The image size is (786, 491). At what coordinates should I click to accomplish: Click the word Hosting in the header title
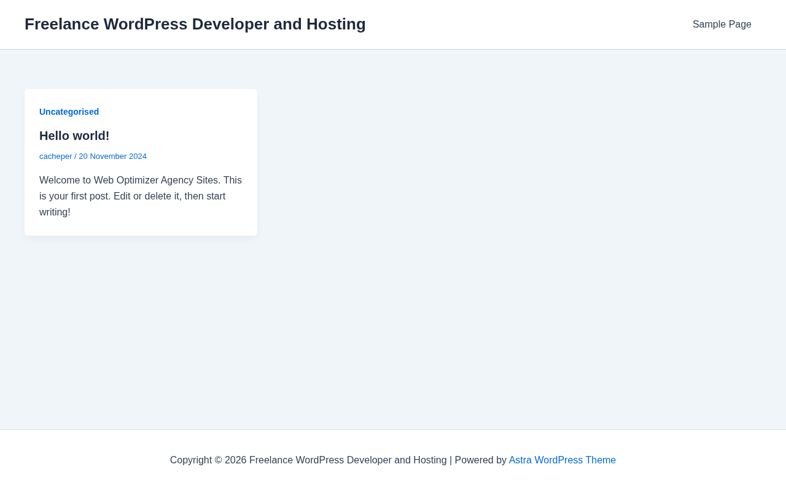coord(336,24)
